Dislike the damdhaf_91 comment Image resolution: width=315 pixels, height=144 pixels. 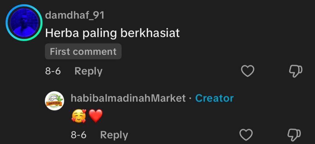pos(296,71)
